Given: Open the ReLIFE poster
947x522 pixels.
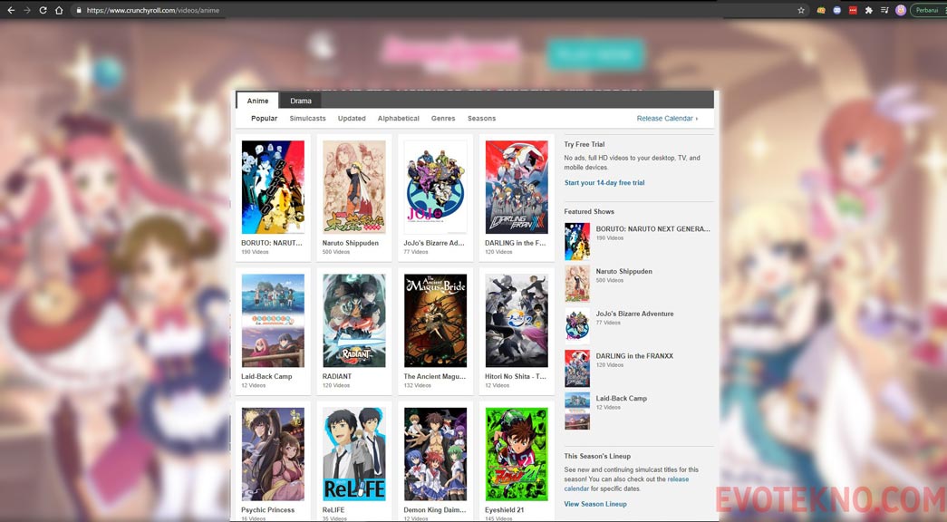Looking at the screenshot, I should [354, 454].
